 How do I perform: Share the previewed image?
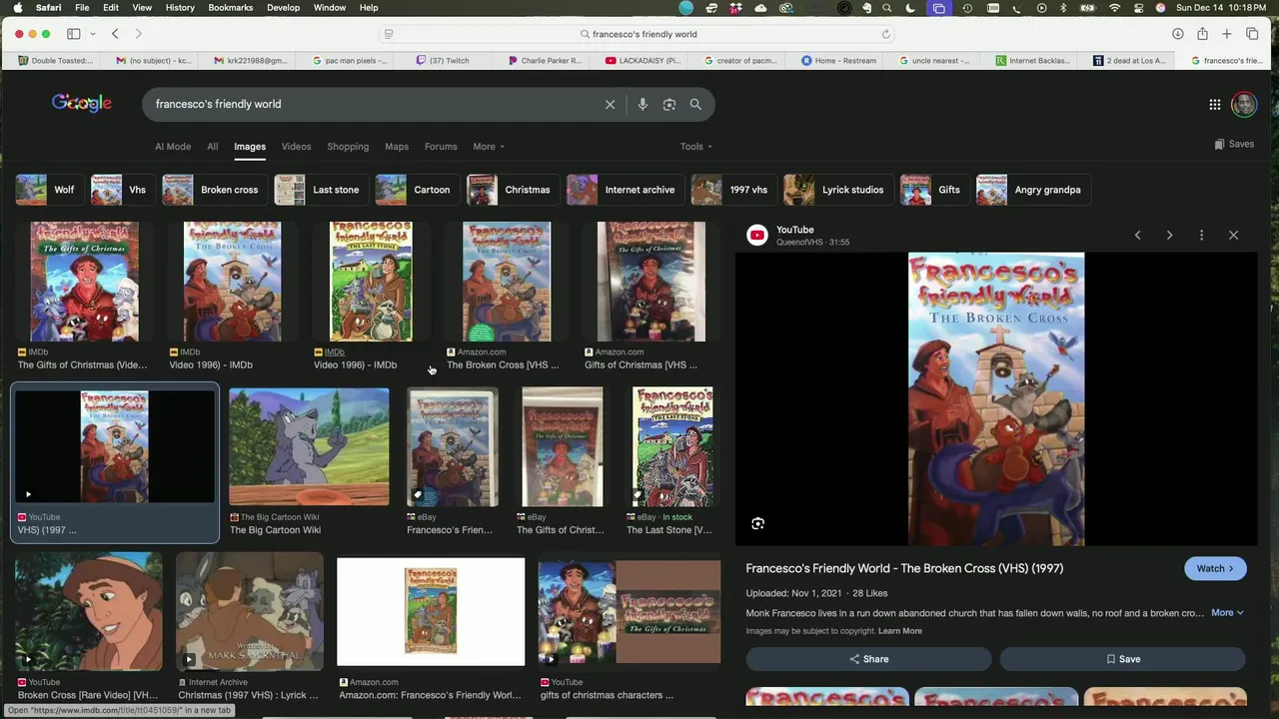pyautogui.click(x=868, y=659)
